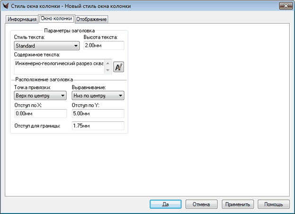Click the dialog title bar app icon
Image resolution: width=295 pixels, height=214 pixels.
[x=7, y=6]
